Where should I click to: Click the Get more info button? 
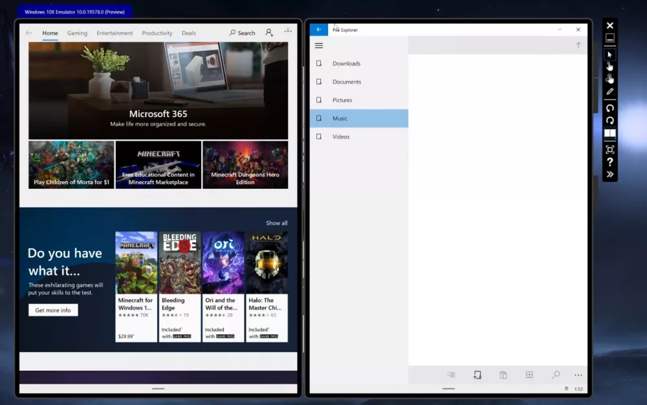pyautogui.click(x=53, y=310)
